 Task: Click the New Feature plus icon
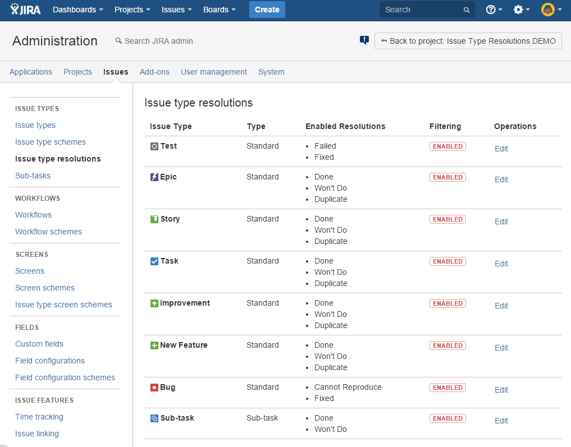click(154, 345)
